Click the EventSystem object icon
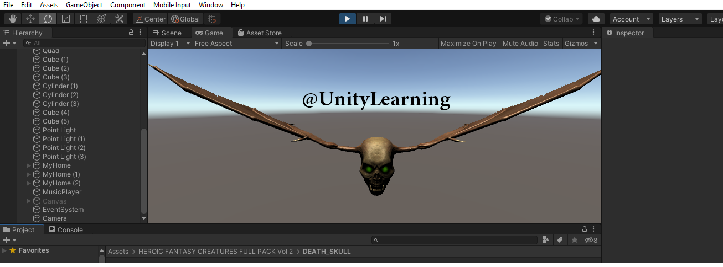The width and height of the screenshot is (723, 267). tap(37, 210)
